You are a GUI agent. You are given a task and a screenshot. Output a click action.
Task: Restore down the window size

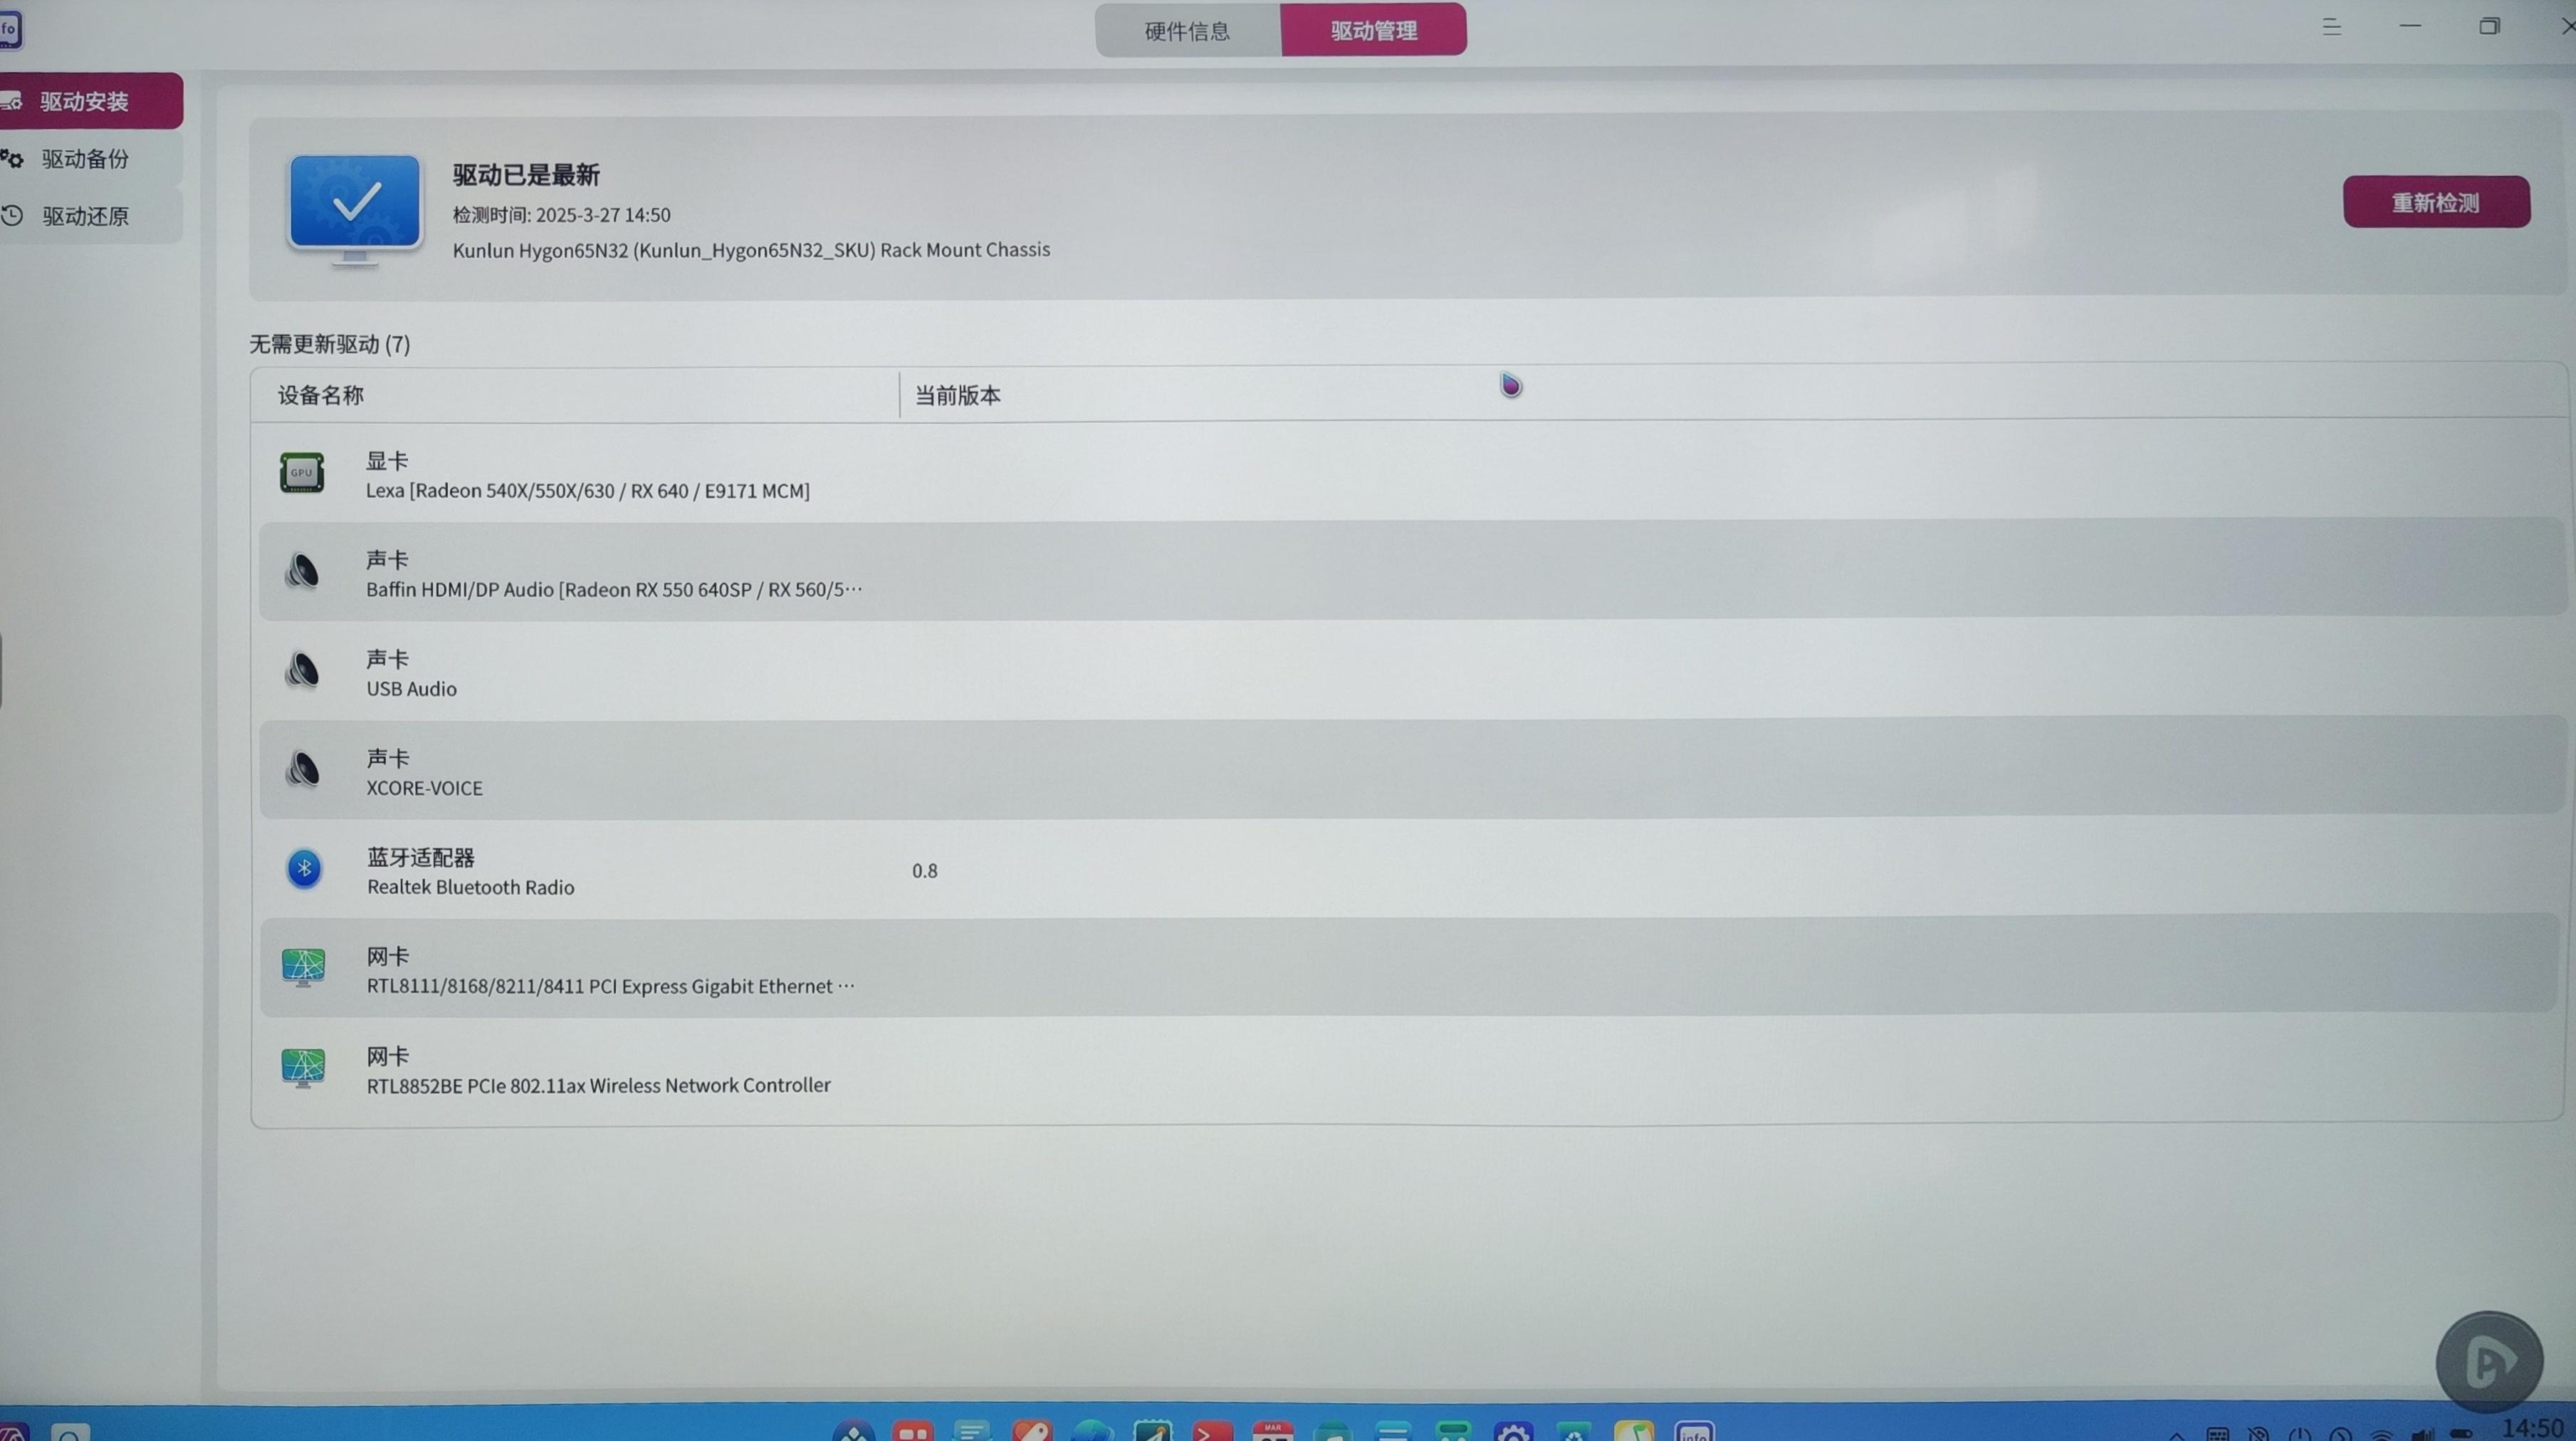tap(2489, 26)
